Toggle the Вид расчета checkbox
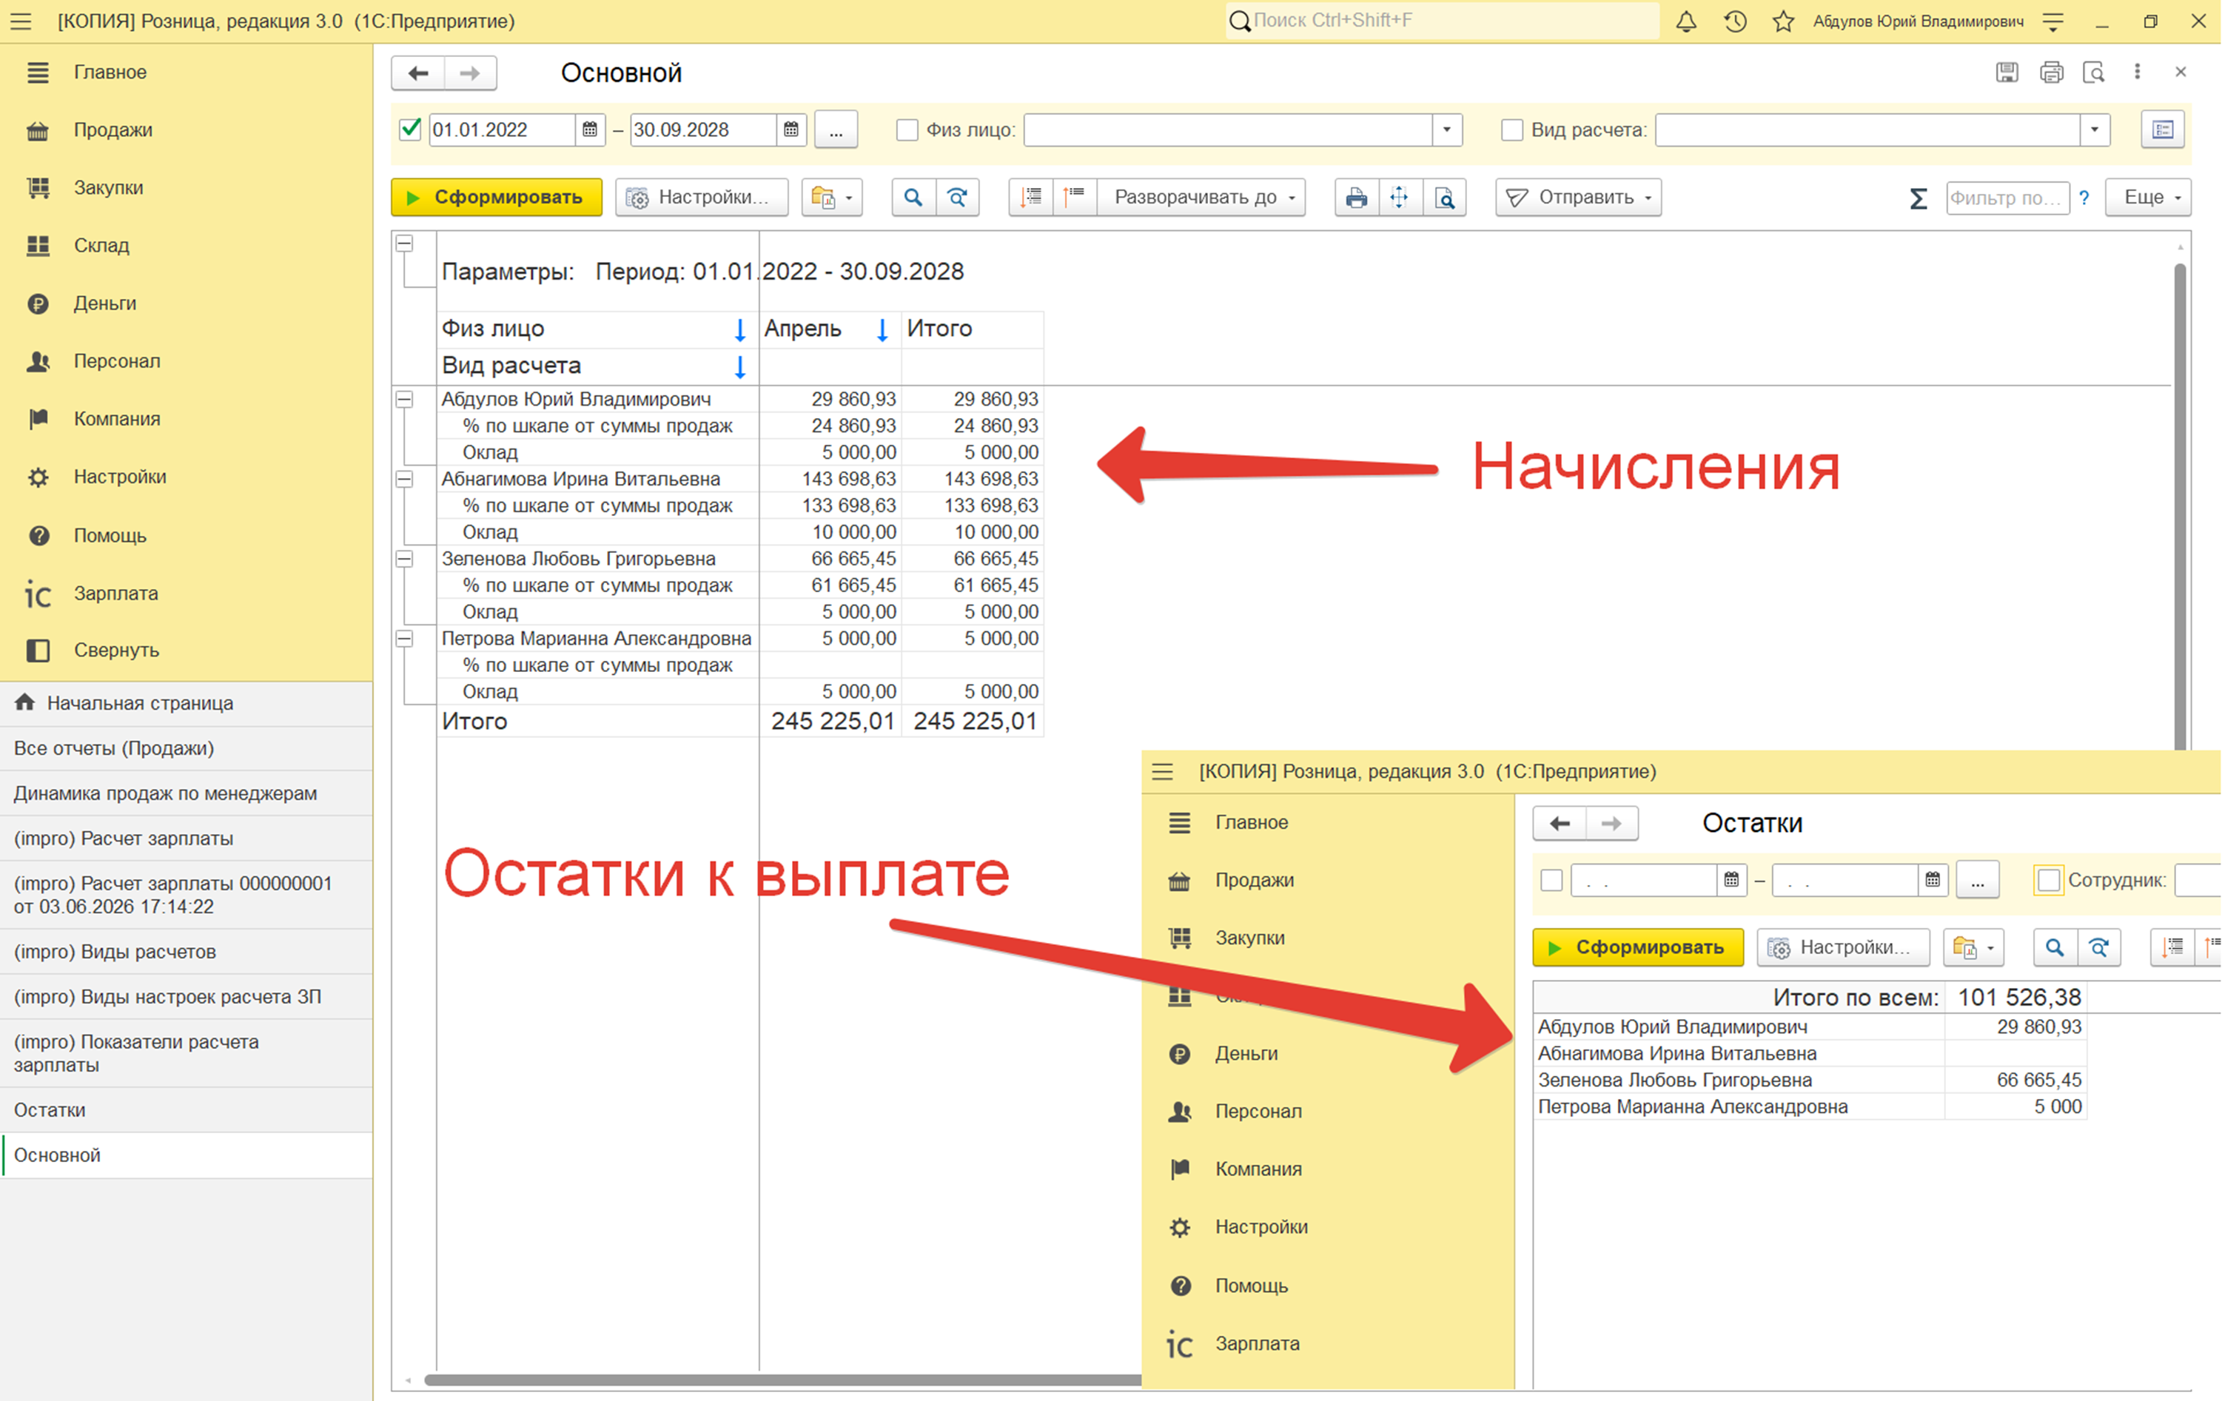Image resolution: width=2222 pixels, height=1401 pixels. pyautogui.click(x=1511, y=130)
